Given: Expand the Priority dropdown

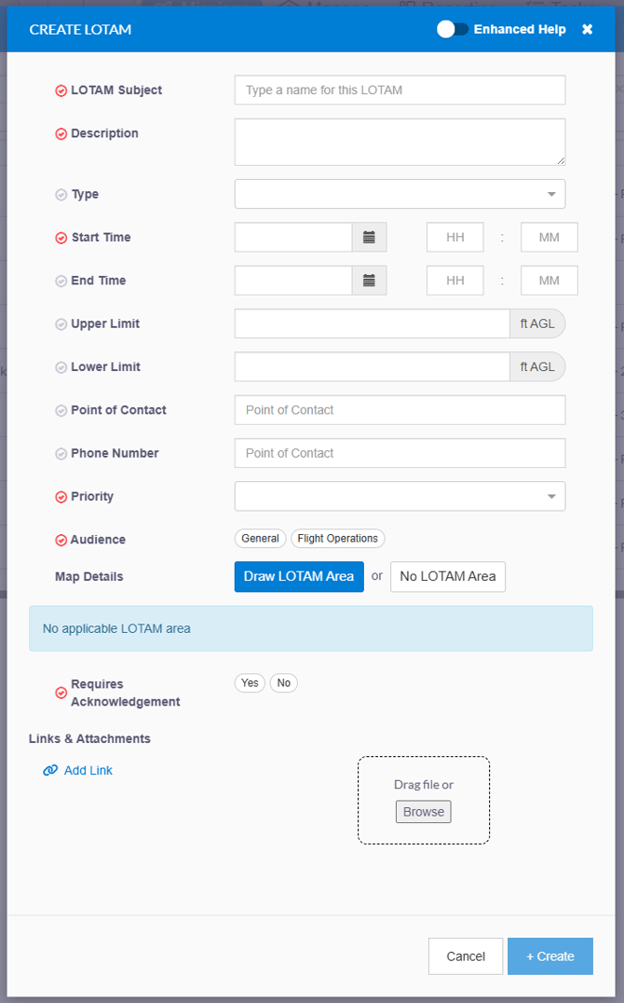Looking at the screenshot, I should tap(400, 496).
